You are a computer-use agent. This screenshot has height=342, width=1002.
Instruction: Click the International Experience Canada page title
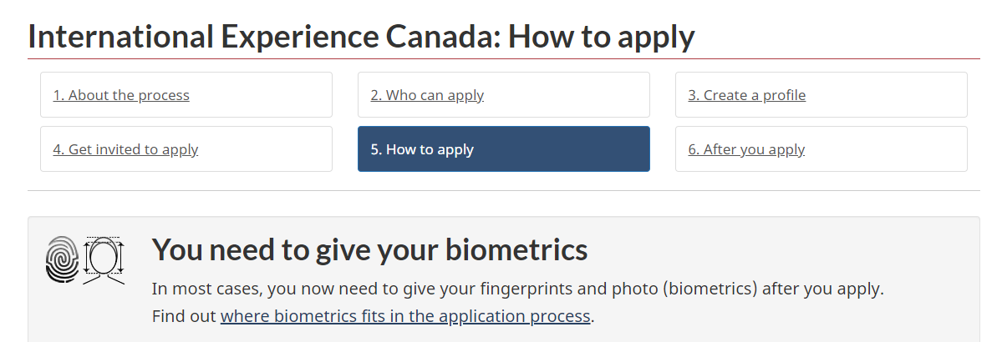361,37
